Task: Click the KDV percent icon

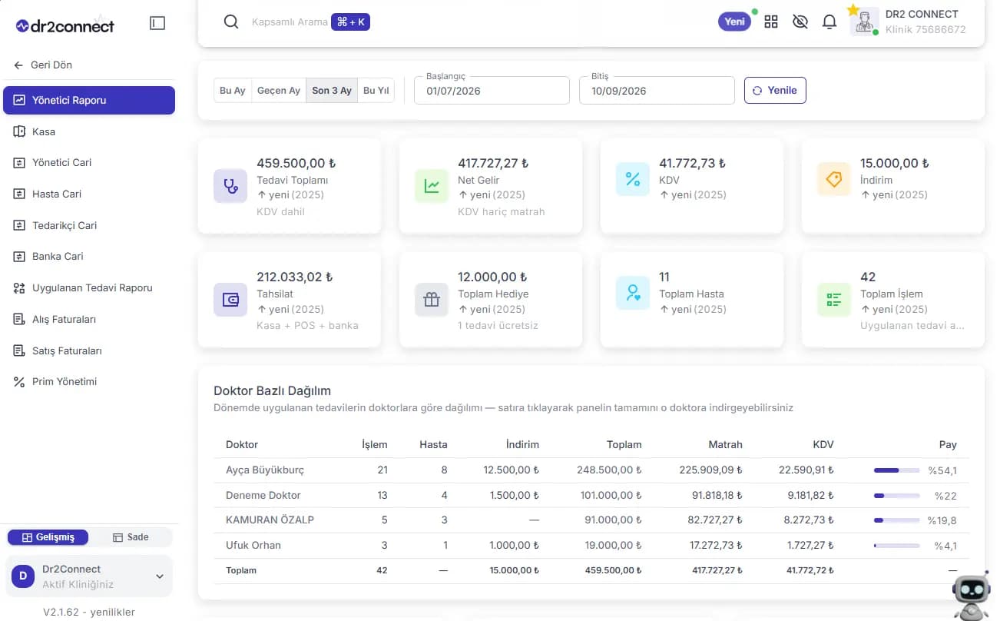Action: (633, 179)
